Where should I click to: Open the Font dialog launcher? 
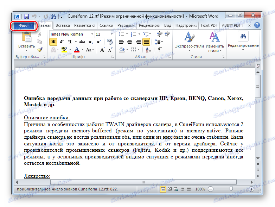click(x=112, y=57)
